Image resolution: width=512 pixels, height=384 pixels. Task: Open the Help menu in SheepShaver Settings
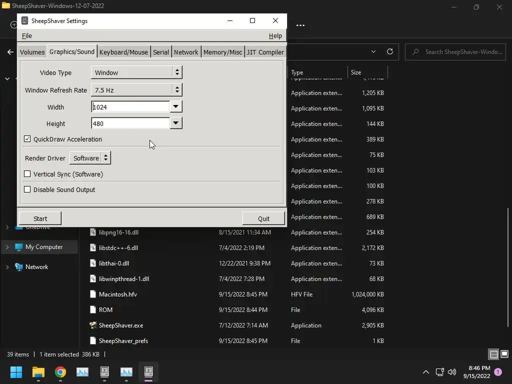[x=275, y=36]
